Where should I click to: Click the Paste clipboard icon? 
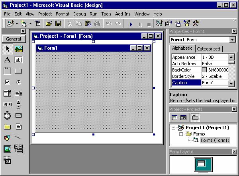(88, 23)
